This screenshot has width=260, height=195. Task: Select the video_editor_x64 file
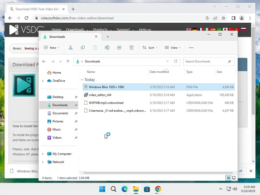(x=158, y=95)
